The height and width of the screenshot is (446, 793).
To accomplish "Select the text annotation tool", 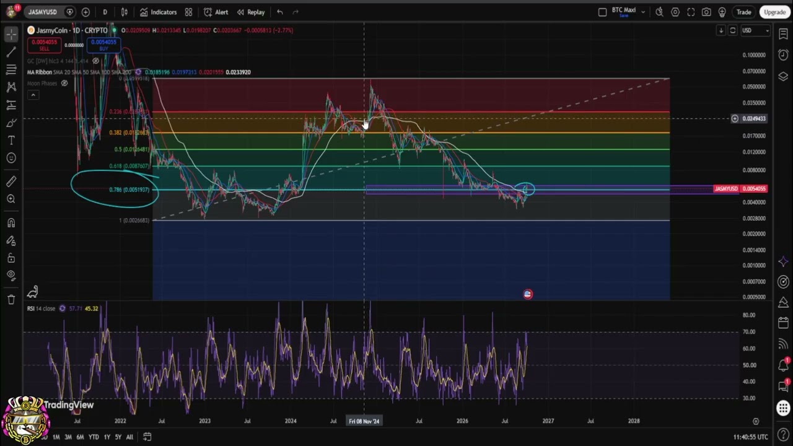I will pos(11,141).
